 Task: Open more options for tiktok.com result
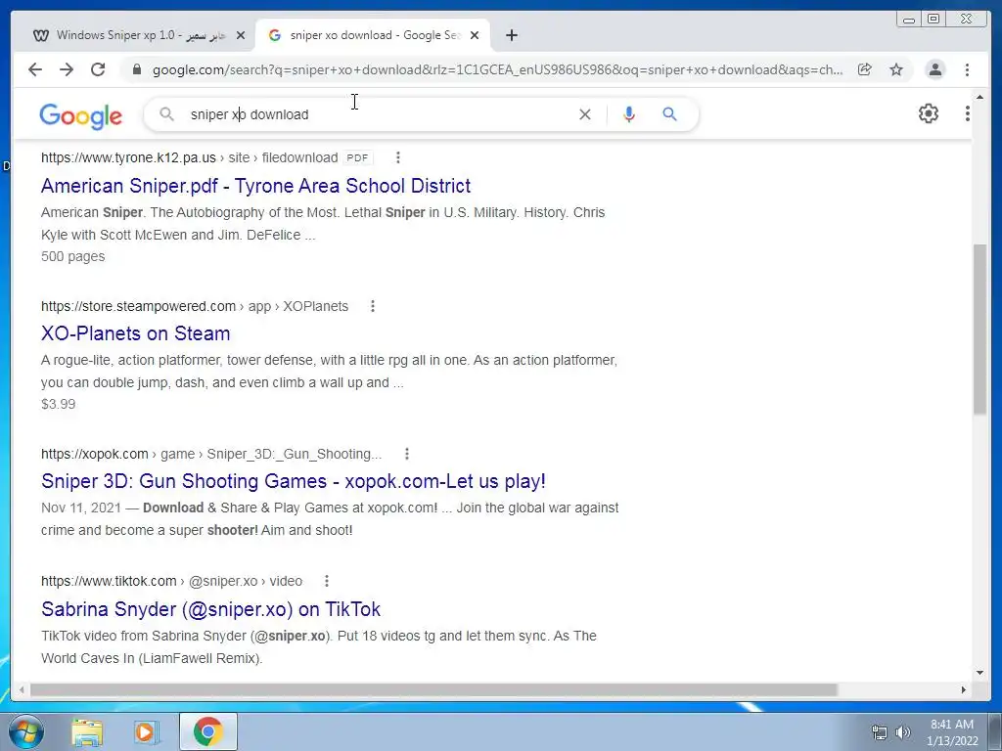(327, 581)
